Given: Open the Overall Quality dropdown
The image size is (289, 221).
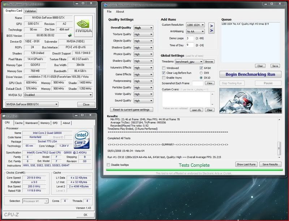Looking at the screenshot, I should 143,28.
